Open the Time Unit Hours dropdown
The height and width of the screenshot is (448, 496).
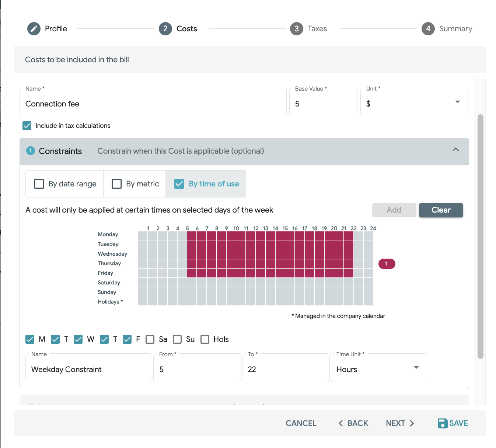tap(379, 368)
